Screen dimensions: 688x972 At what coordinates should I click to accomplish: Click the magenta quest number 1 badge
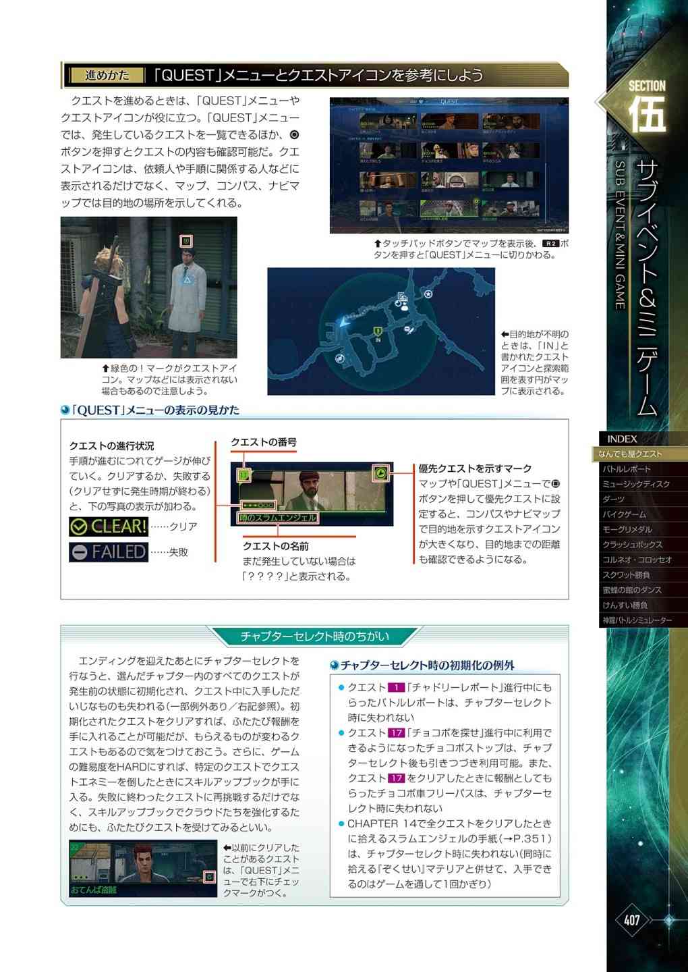[x=396, y=687]
